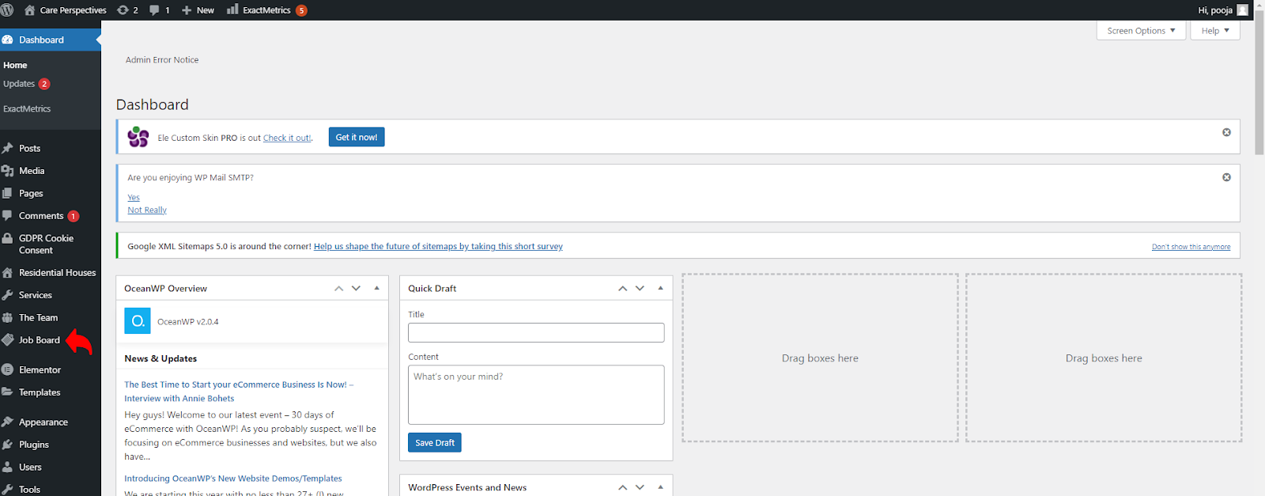Click the Save Draft button
This screenshot has width=1265, height=496.
tap(435, 442)
